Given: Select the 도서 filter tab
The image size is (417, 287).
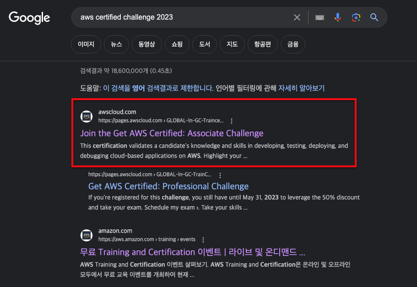Looking at the screenshot, I should click(204, 44).
